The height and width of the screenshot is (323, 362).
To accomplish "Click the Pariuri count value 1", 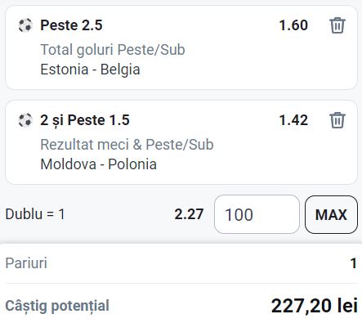I will coord(353,263).
